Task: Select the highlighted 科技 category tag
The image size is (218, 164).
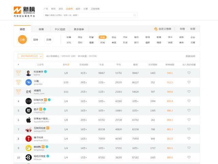Action: click(x=103, y=37)
